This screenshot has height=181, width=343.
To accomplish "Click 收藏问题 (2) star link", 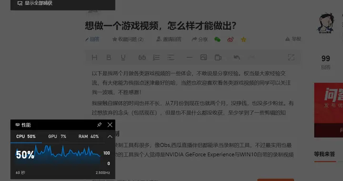I will (128, 40).
